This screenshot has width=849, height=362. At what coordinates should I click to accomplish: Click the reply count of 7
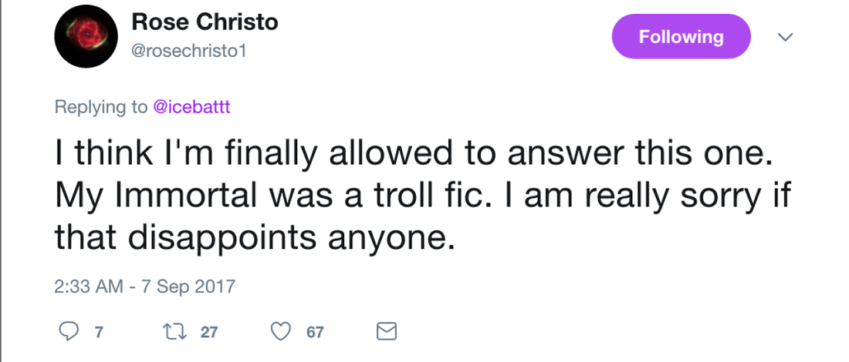pos(98,332)
